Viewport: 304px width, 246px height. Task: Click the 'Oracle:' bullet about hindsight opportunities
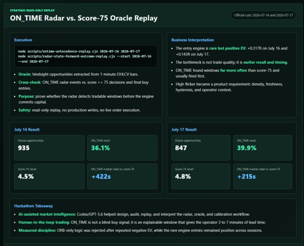pyautogui.click(x=78, y=74)
